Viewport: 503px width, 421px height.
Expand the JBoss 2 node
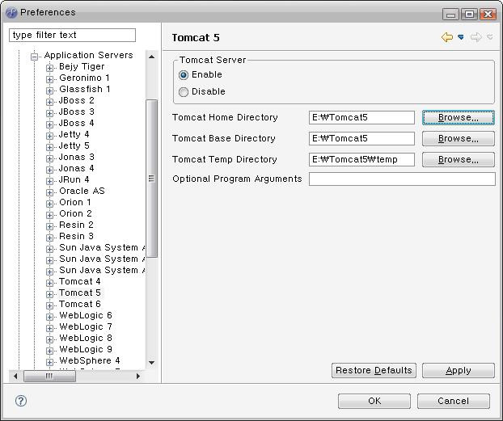click(x=49, y=102)
